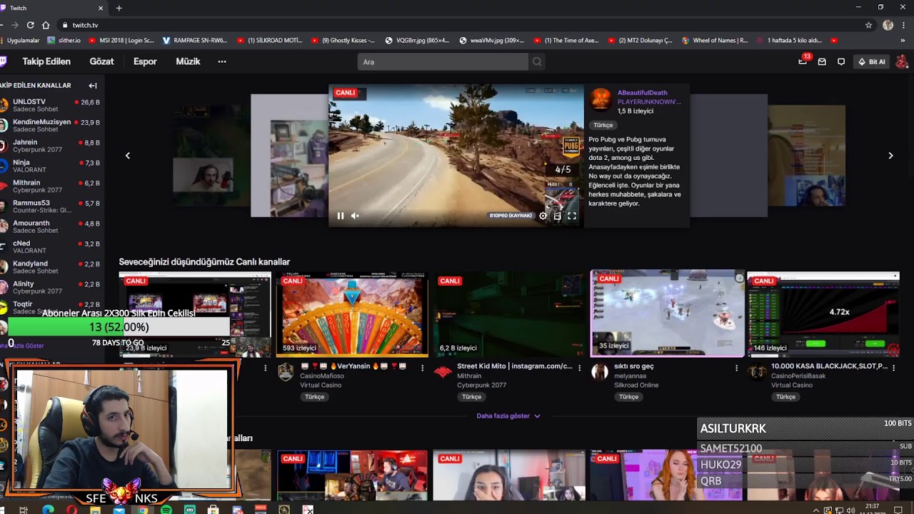Open notifications inbox with 13 badge
The width and height of the screenshot is (914, 514).
803,61
